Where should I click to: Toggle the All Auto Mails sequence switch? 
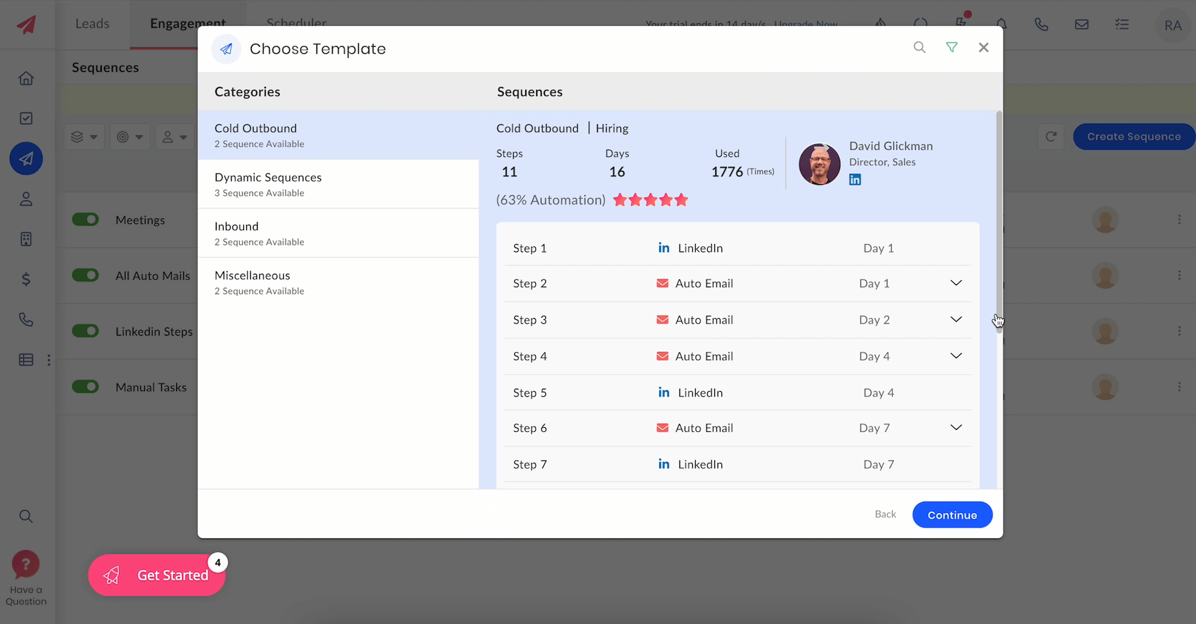pyautogui.click(x=86, y=275)
